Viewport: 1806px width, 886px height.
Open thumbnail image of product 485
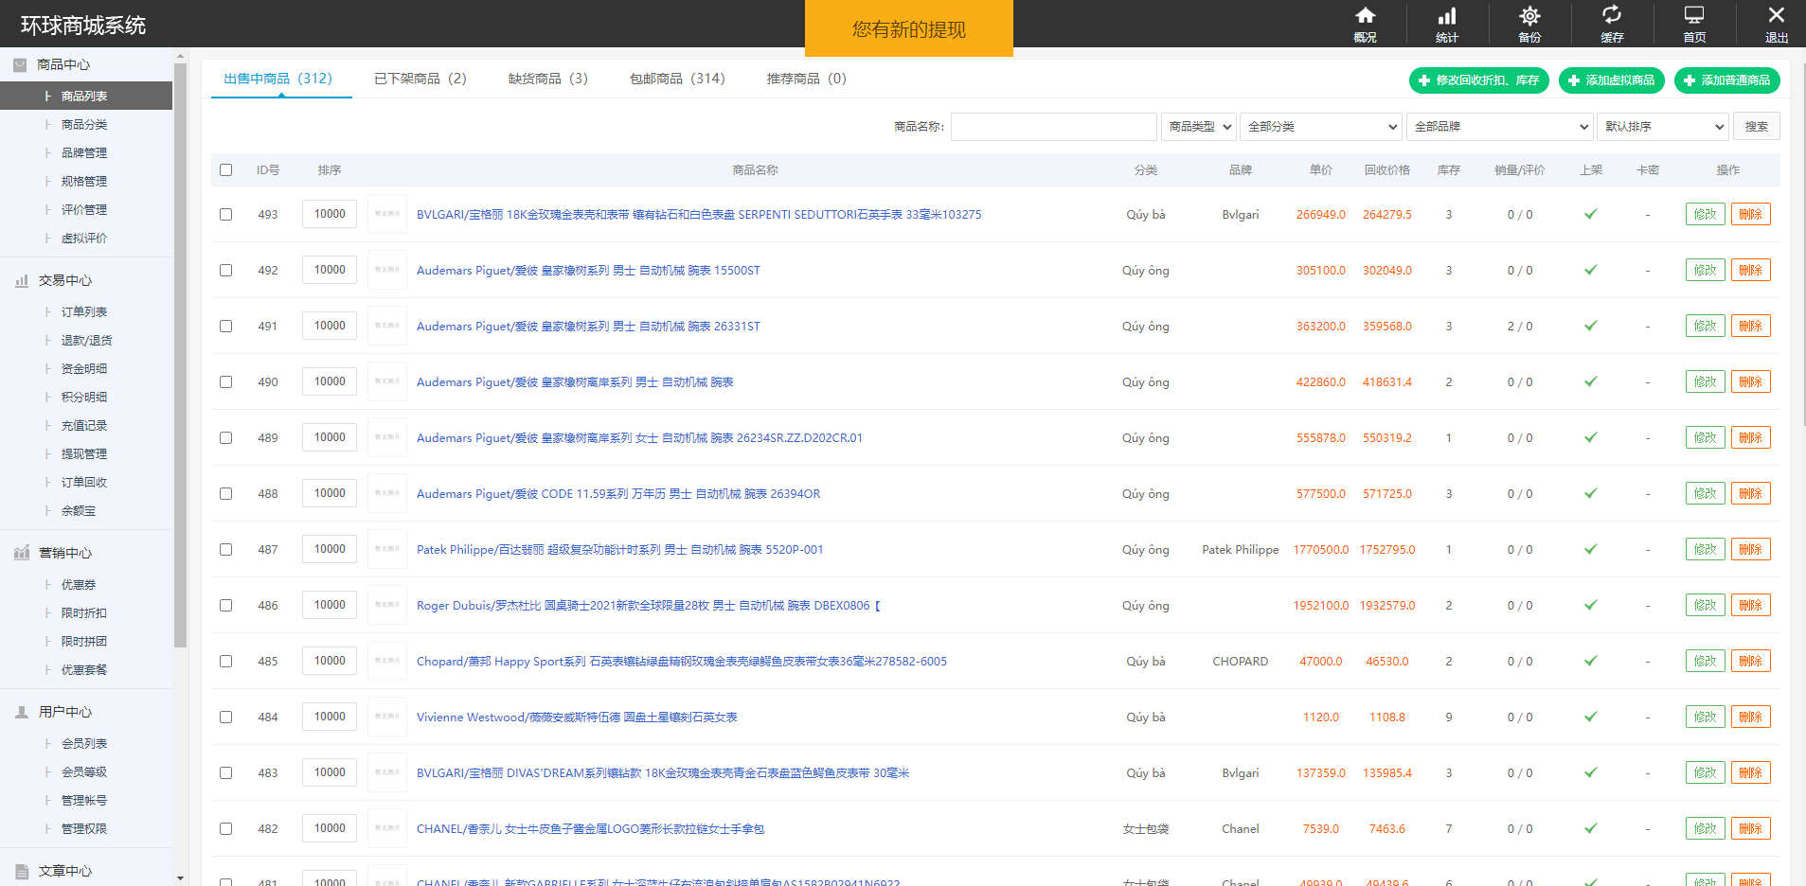(x=387, y=661)
